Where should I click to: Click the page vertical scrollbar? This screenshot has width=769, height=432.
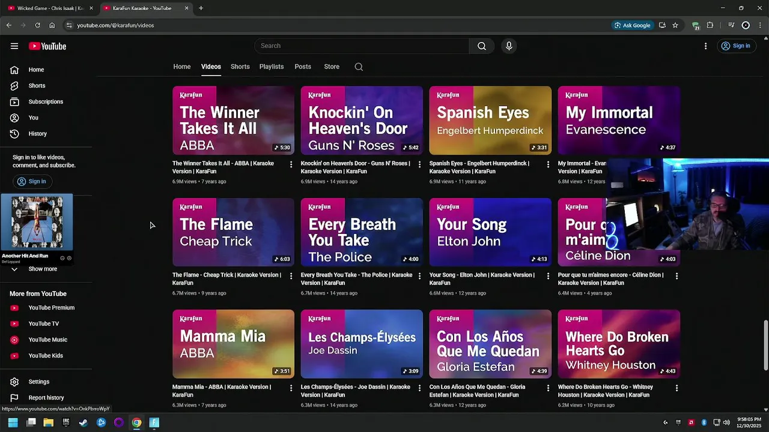(765, 345)
